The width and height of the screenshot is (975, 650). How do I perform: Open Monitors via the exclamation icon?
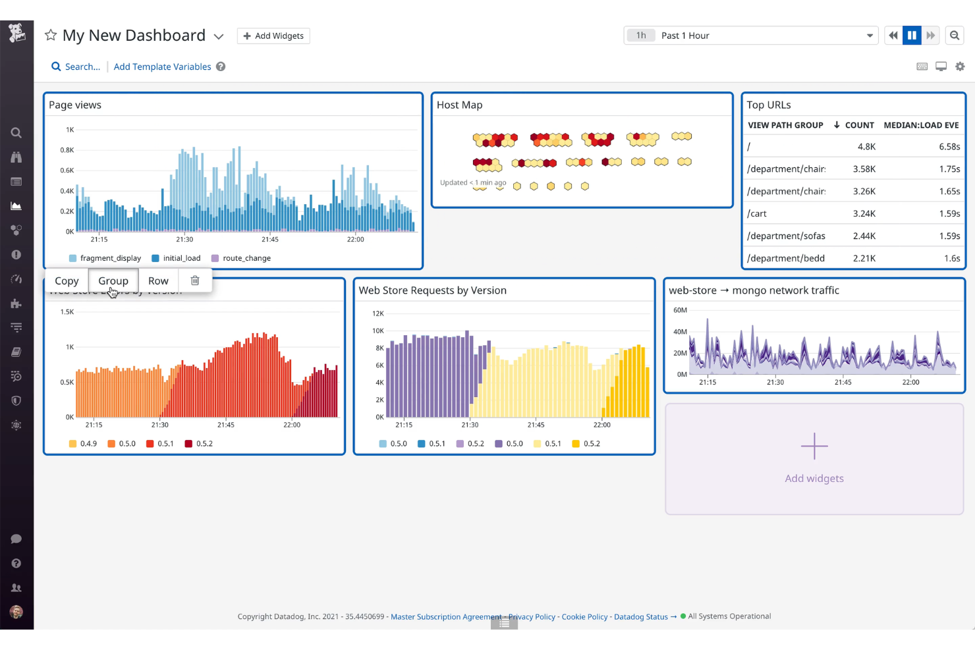tap(16, 254)
